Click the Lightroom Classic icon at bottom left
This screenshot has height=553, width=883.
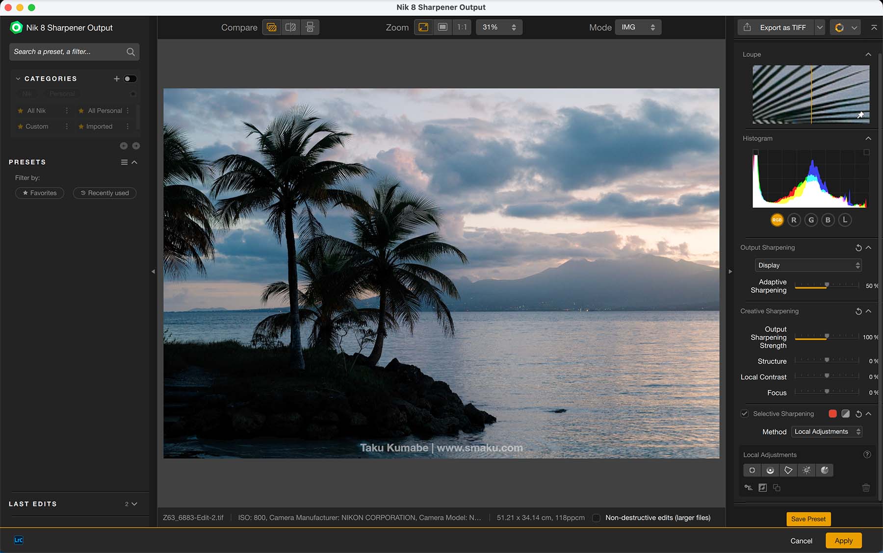point(19,540)
